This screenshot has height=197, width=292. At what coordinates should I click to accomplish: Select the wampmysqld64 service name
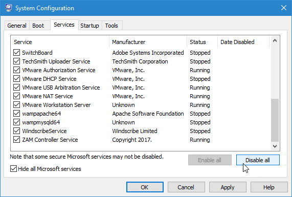point(41,122)
